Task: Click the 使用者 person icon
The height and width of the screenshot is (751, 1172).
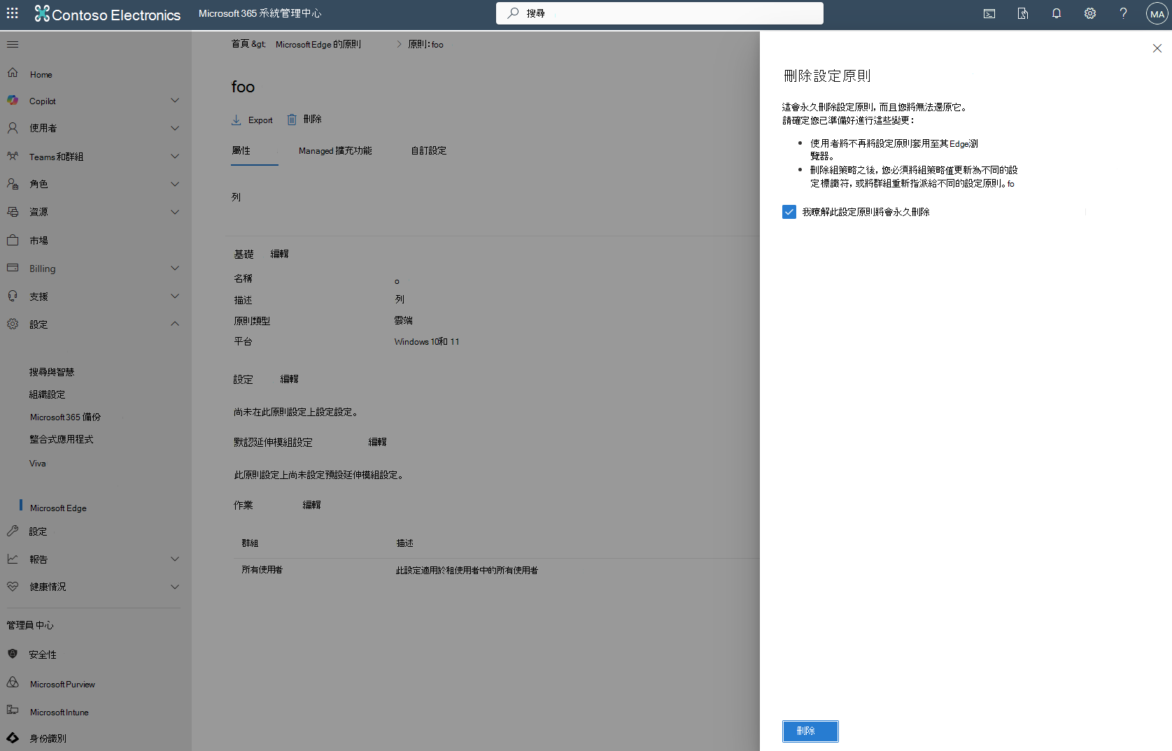Action: pyautogui.click(x=13, y=128)
